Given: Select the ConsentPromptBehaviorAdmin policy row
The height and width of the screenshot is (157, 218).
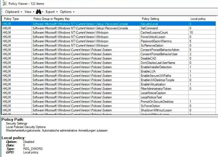Looking at the screenshot, I should click(82, 50).
